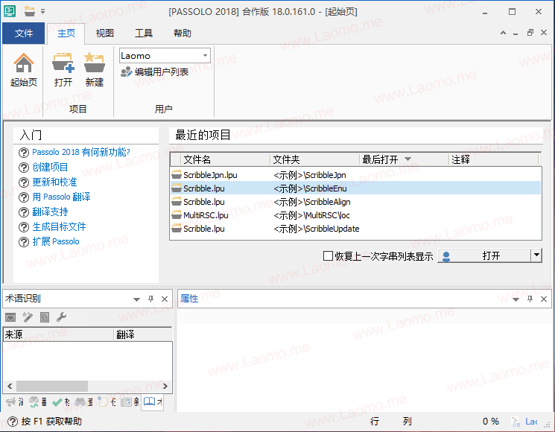Sort recent projects by 文件夹 column
This screenshot has width=555, height=432.
tap(314, 159)
